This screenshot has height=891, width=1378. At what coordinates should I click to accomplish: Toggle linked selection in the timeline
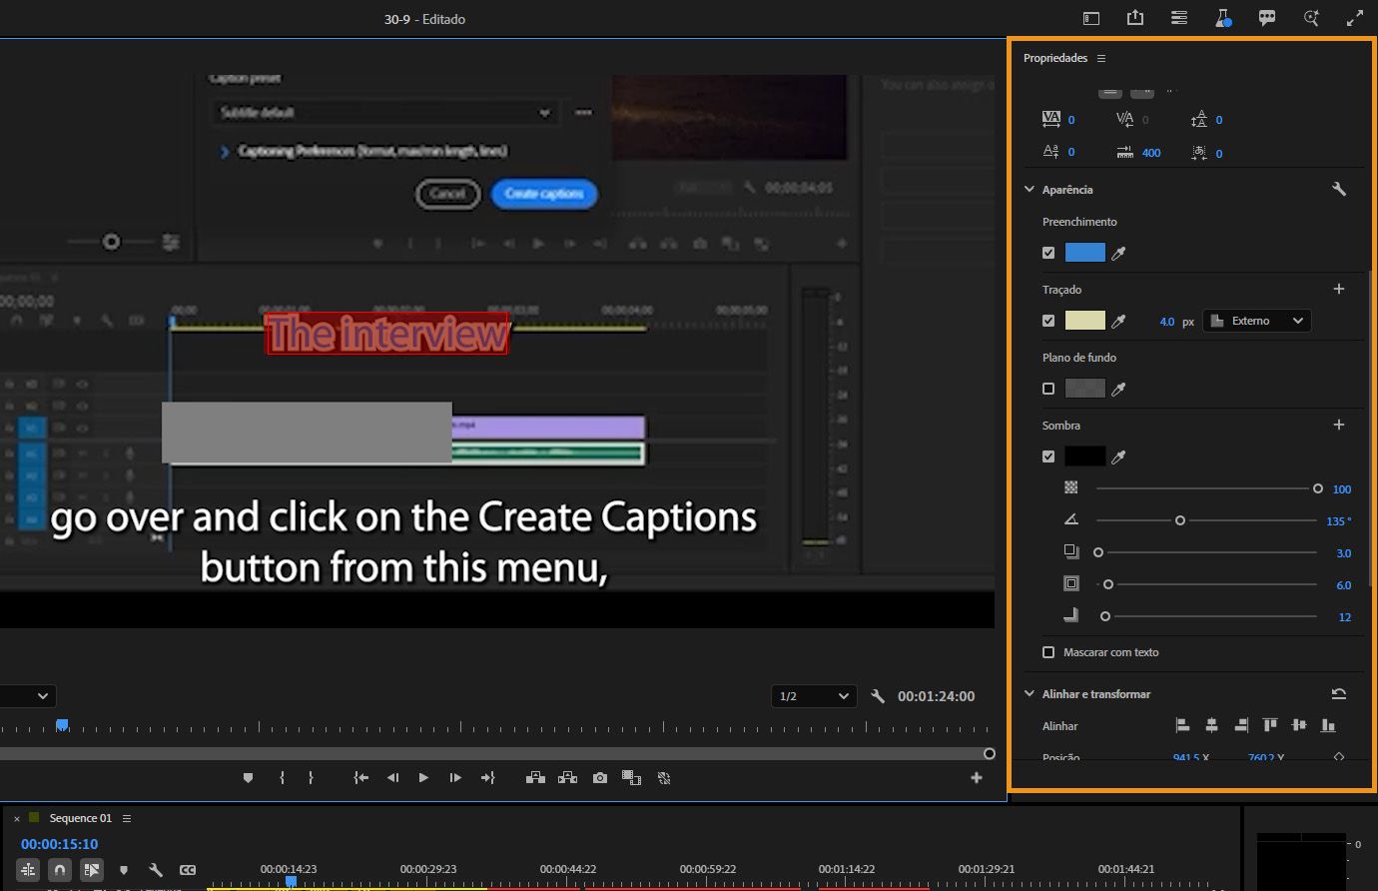tap(92, 870)
